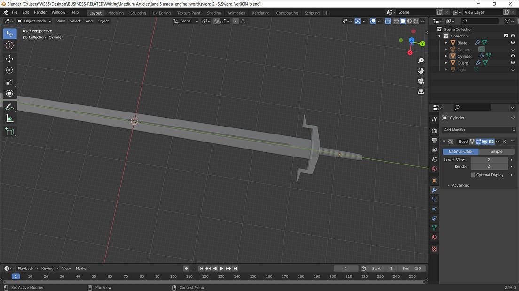Open the Global transform orientation dropdown

pyautogui.click(x=186, y=21)
